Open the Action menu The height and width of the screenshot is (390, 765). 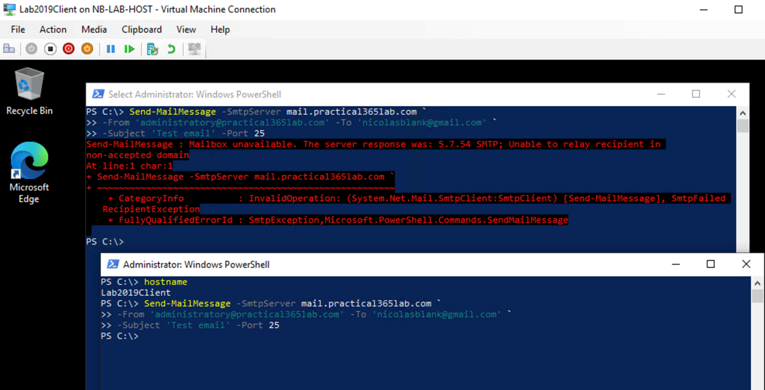click(53, 29)
